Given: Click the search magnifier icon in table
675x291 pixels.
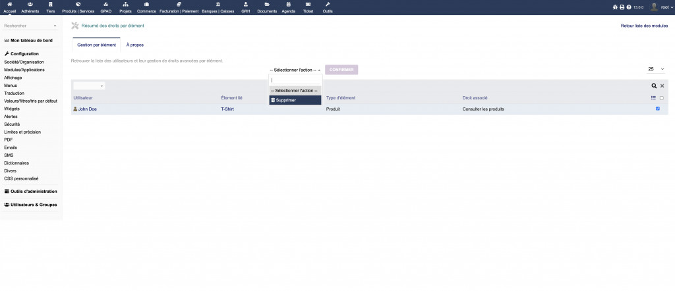Looking at the screenshot, I should [x=655, y=86].
